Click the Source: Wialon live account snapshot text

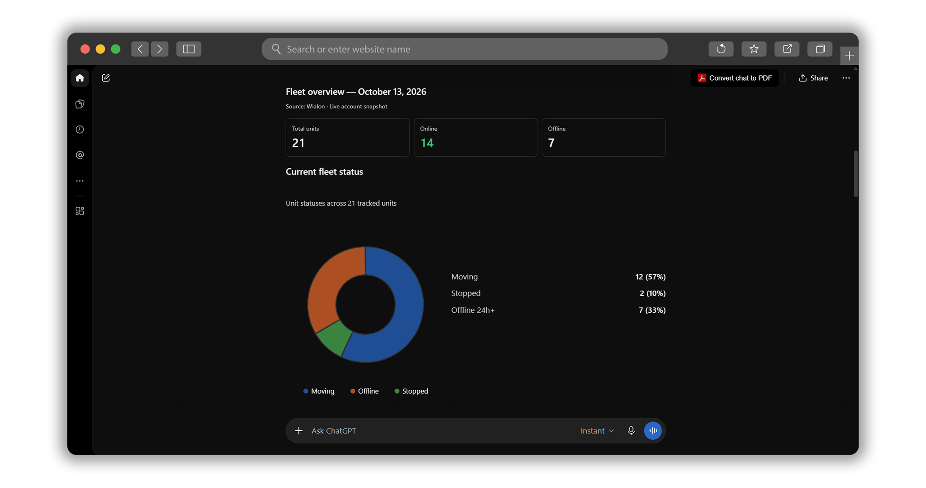(336, 107)
